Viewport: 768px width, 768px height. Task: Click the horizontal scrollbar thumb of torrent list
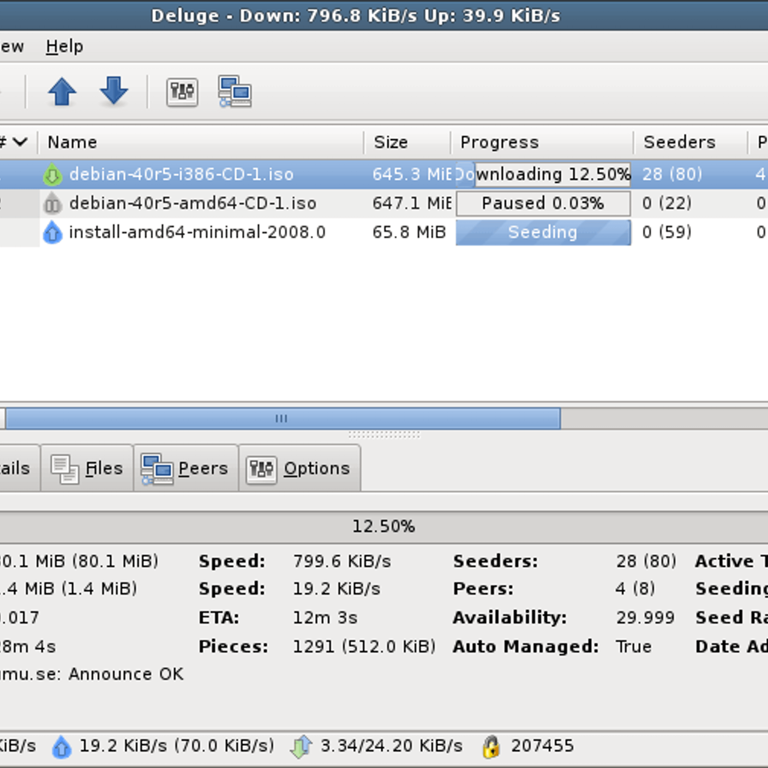[x=282, y=419]
